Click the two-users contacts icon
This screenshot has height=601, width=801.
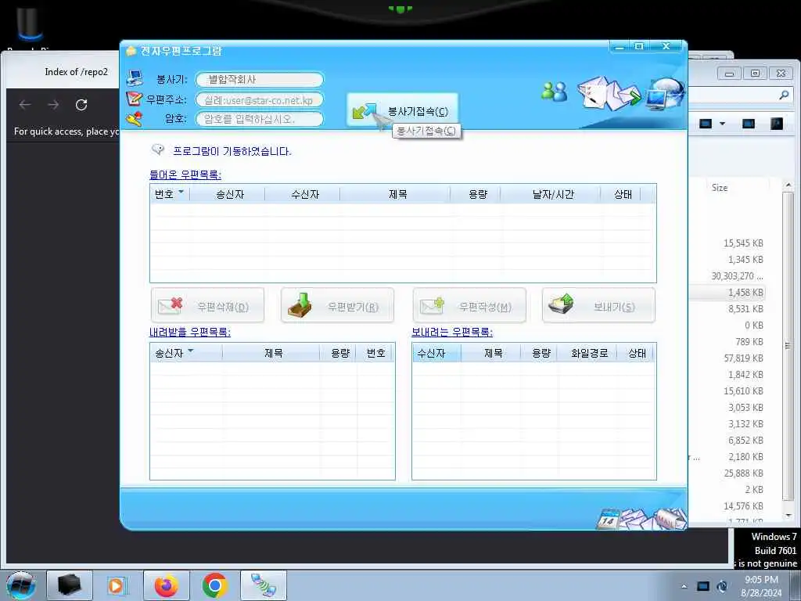tap(555, 92)
